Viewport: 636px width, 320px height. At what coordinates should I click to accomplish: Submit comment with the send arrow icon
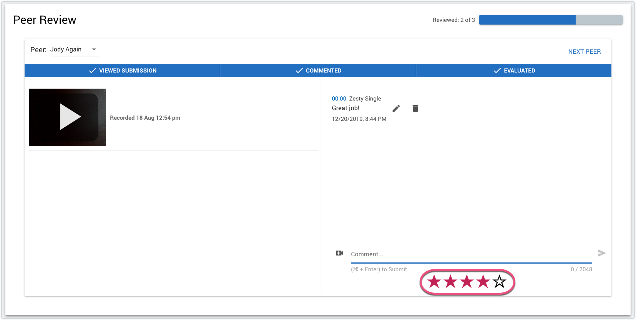click(601, 253)
